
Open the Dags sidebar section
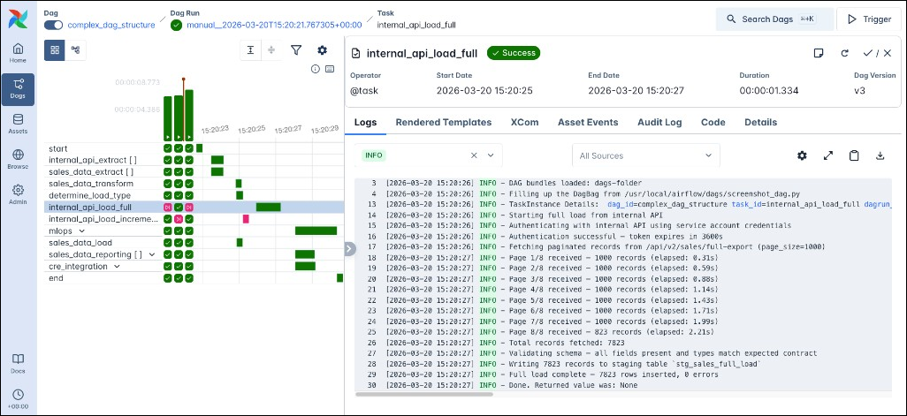click(x=18, y=89)
